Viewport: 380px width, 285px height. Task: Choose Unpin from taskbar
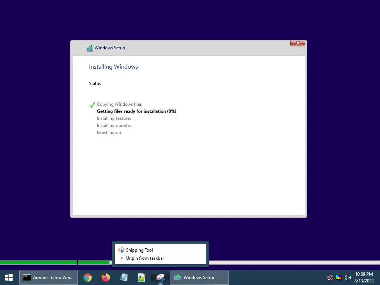(160, 258)
